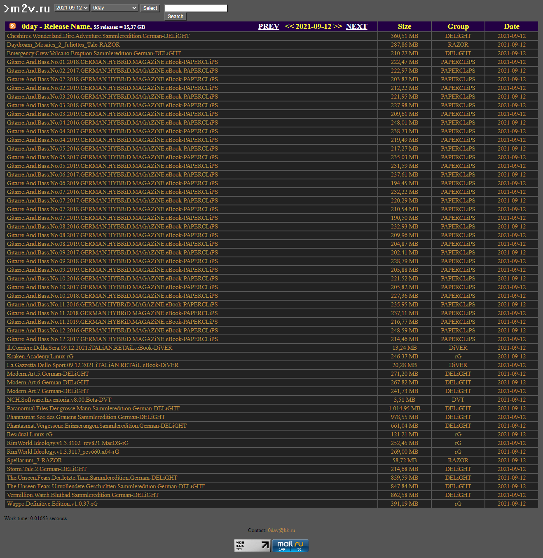543x558 pixels.
Task: Open Phantasmat.Vergessene.Erinnerungen release
Action: [x=97, y=426]
